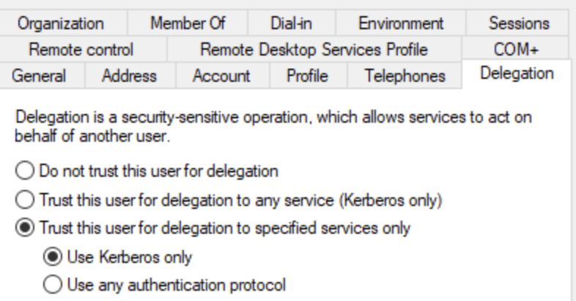Image resolution: width=576 pixels, height=301 pixels.
Task: Open the Address tab
Action: point(129,76)
